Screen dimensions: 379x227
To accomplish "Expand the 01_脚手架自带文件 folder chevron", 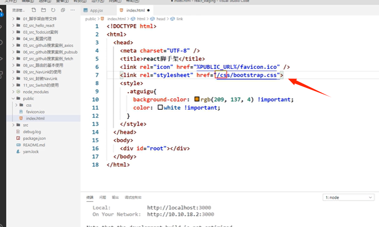I will 13,19.
